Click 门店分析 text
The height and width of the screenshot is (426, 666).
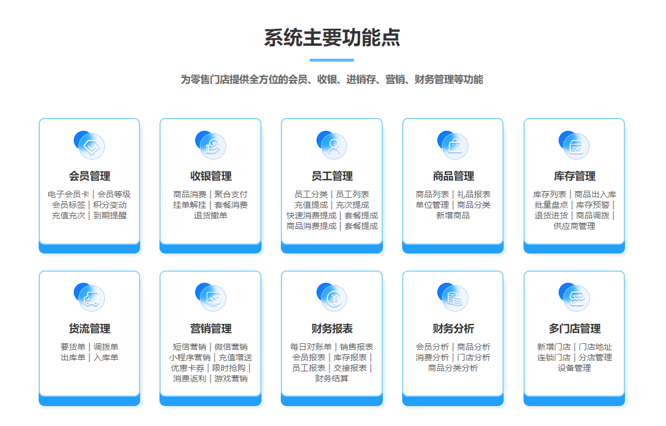[x=474, y=357]
